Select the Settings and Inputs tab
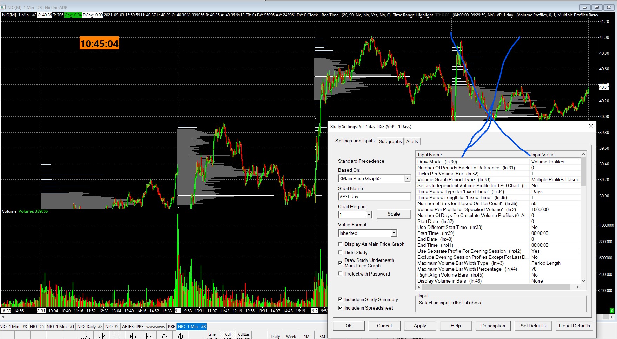Screen dimensions: 617x339 [x=355, y=141]
